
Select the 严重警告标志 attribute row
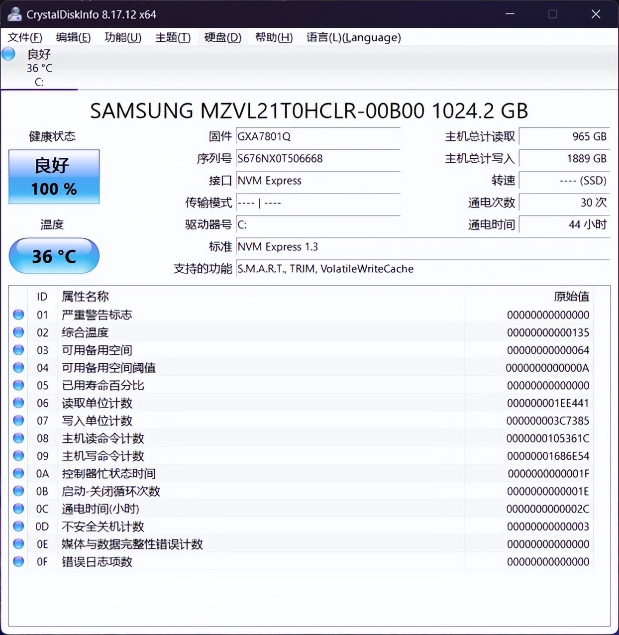(x=301, y=315)
